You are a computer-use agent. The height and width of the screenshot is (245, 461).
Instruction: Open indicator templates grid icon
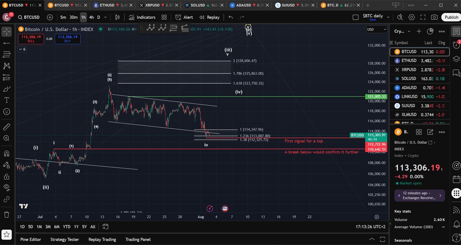164,17
